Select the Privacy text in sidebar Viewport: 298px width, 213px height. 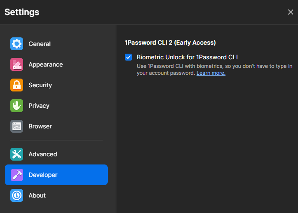pyautogui.click(x=39, y=106)
